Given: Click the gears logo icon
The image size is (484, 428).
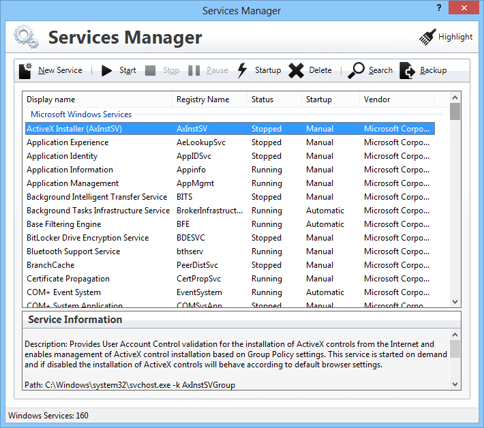Looking at the screenshot, I should tap(26, 36).
